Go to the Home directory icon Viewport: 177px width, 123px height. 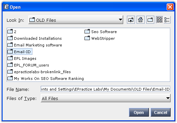[140, 20]
